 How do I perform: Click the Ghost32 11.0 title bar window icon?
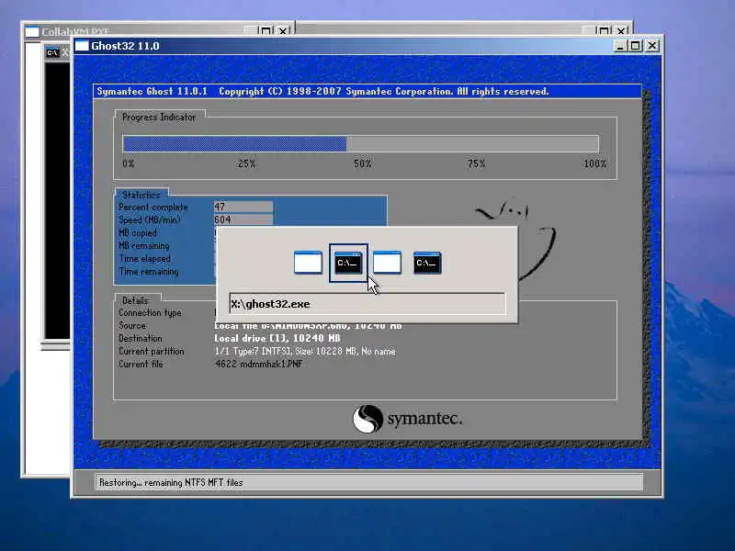[82, 46]
